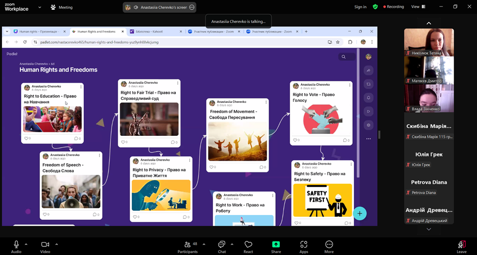Click the green Share button
Viewport: 477px width, 255px height.
(x=276, y=245)
